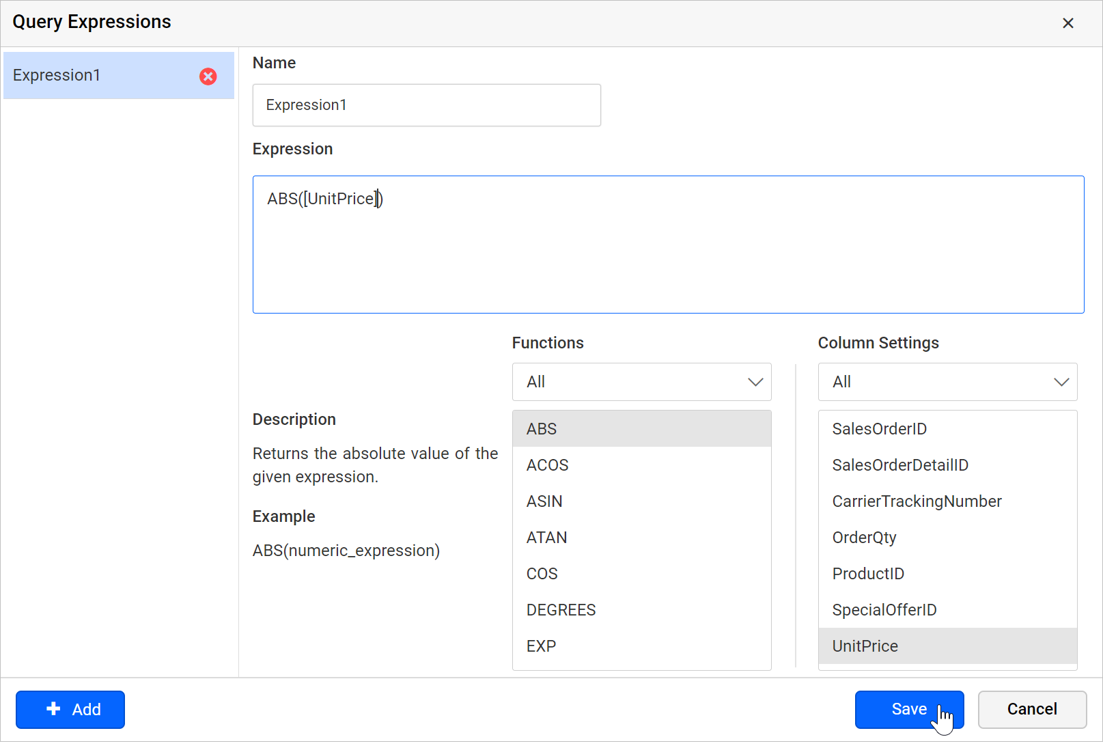Select the ASIN function
Viewport: 1103px width, 748px height.
[x=642, y=501]
